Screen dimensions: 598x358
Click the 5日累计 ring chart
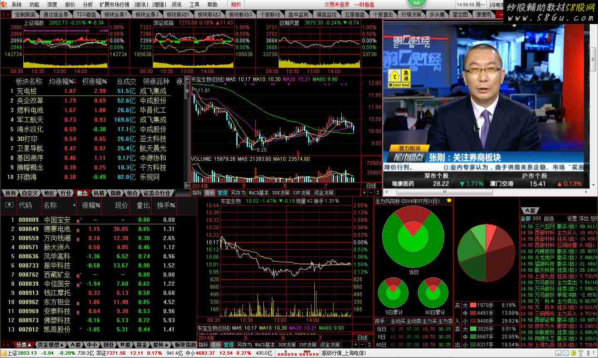(393, 293)
